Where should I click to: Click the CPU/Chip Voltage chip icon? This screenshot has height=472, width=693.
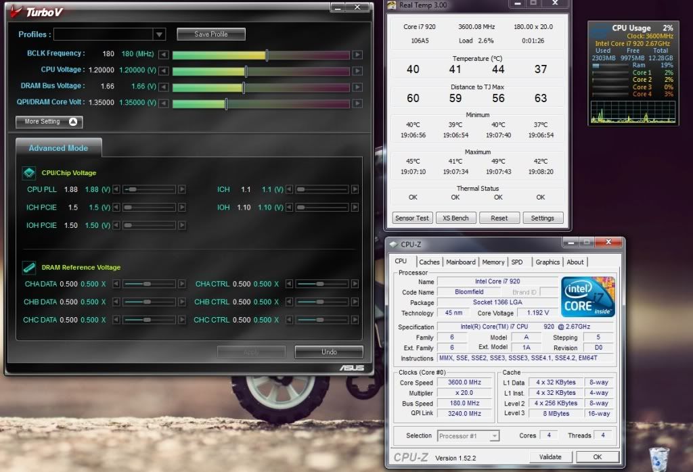tap(29, 172)
